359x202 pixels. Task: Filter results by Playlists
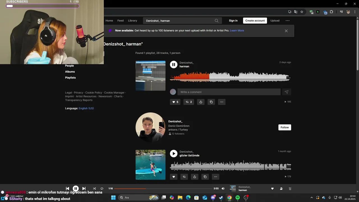70,77
